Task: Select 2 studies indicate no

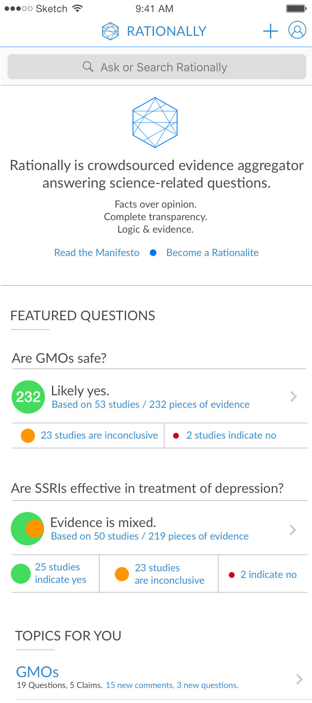Action: 231,435
